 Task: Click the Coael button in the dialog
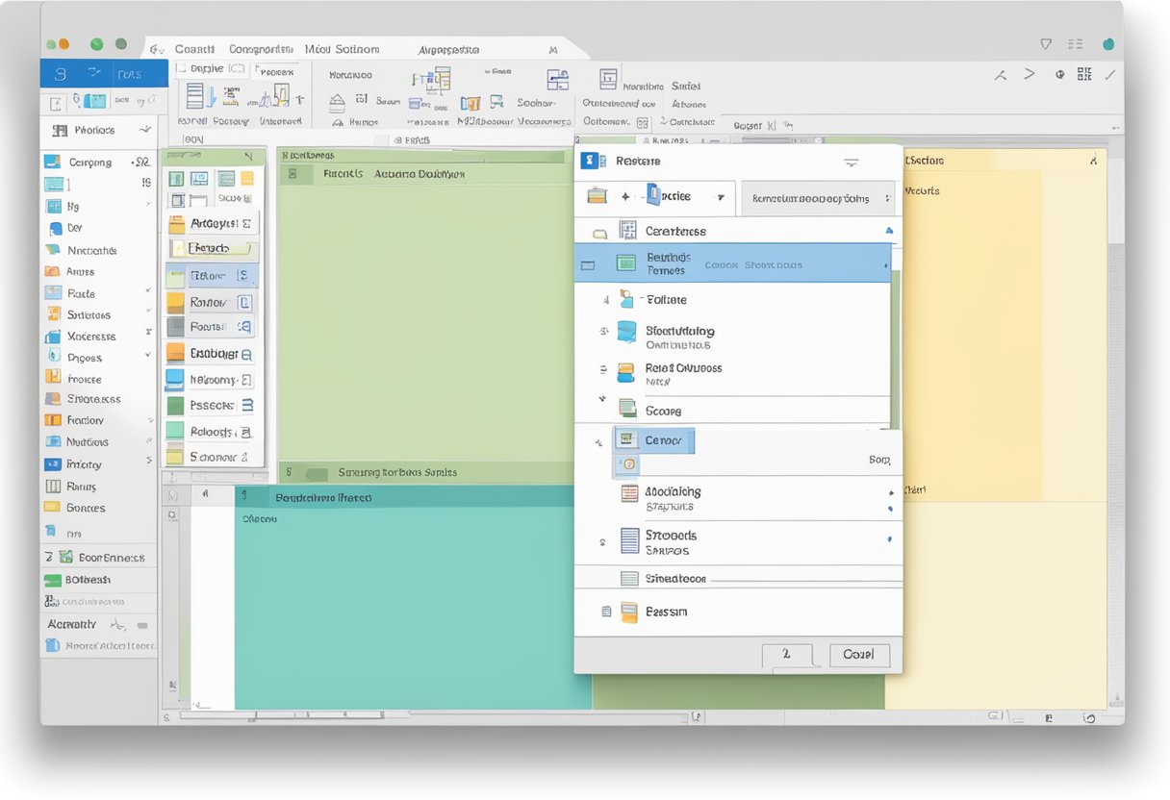tap(858, 655)
